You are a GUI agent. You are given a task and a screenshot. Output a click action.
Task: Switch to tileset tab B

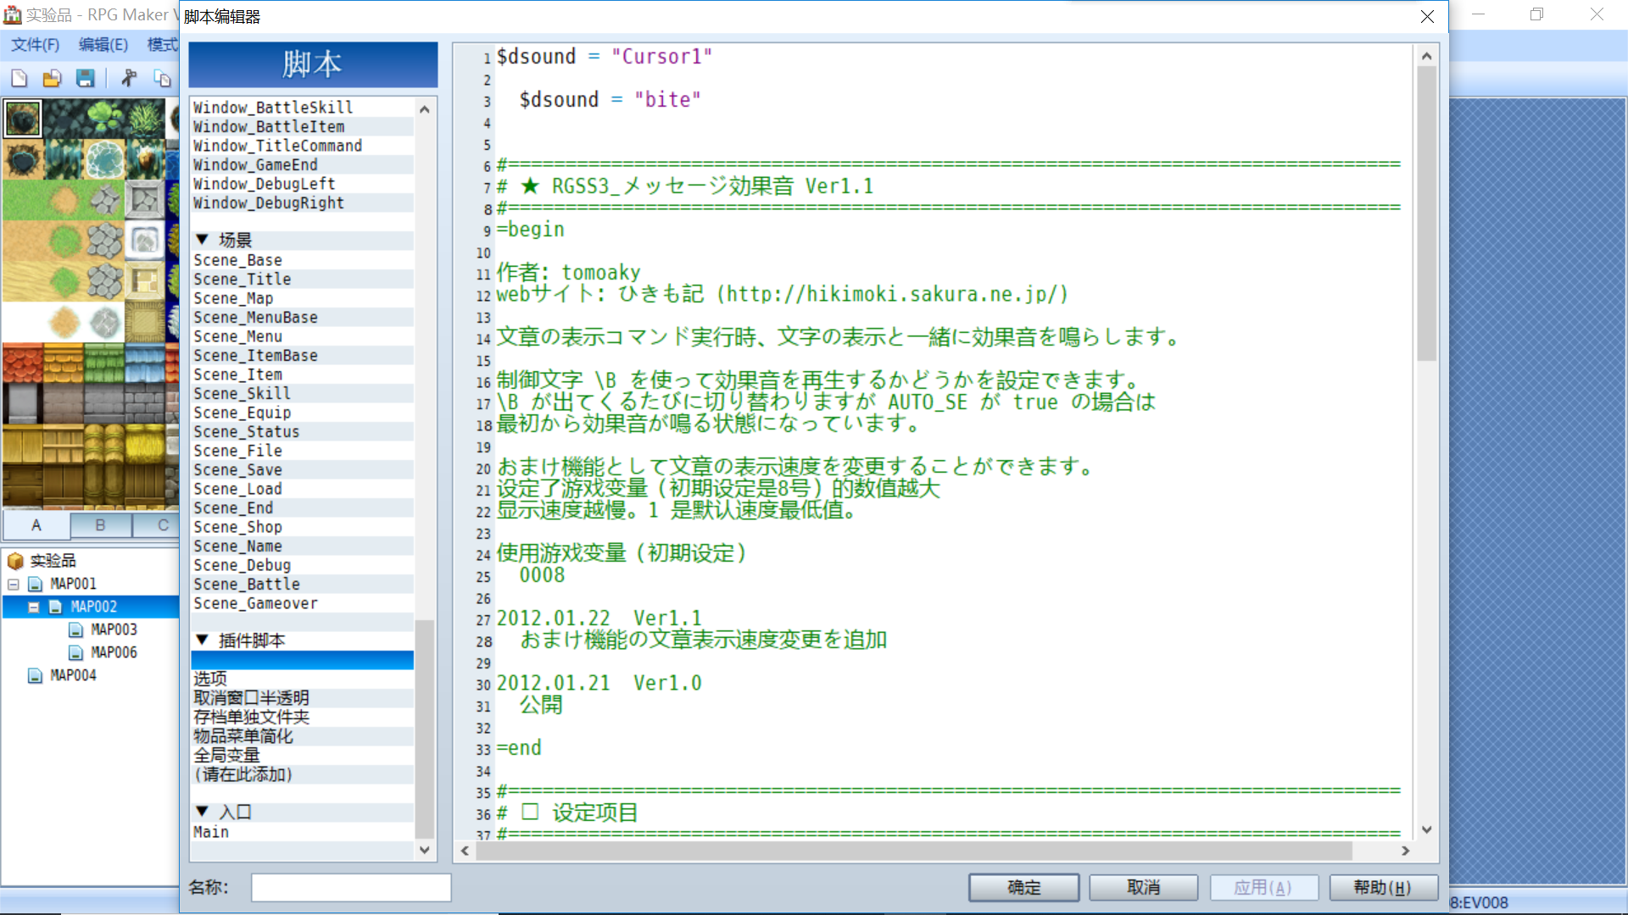point(100,525)
